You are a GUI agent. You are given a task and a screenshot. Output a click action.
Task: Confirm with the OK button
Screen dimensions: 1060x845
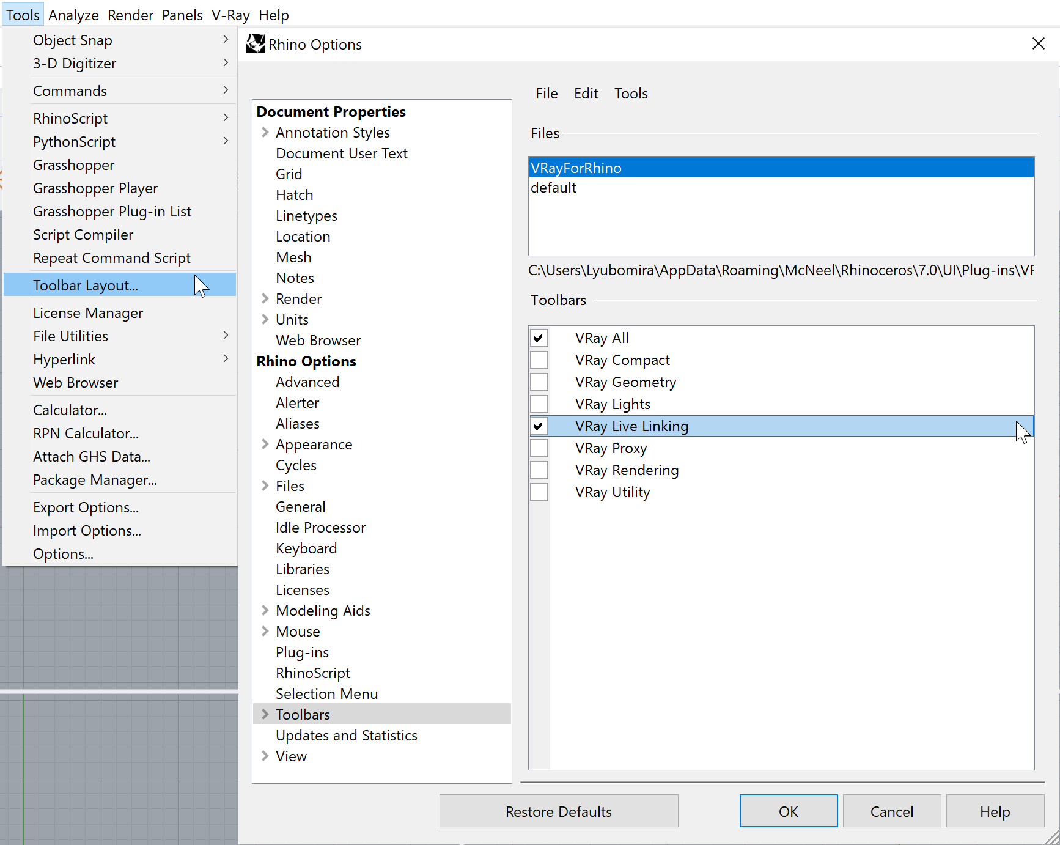point(789,811)
